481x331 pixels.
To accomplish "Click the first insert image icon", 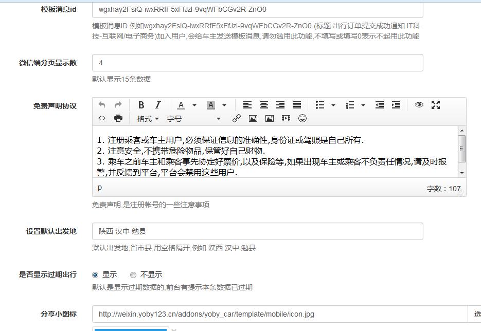I will 253,118.
